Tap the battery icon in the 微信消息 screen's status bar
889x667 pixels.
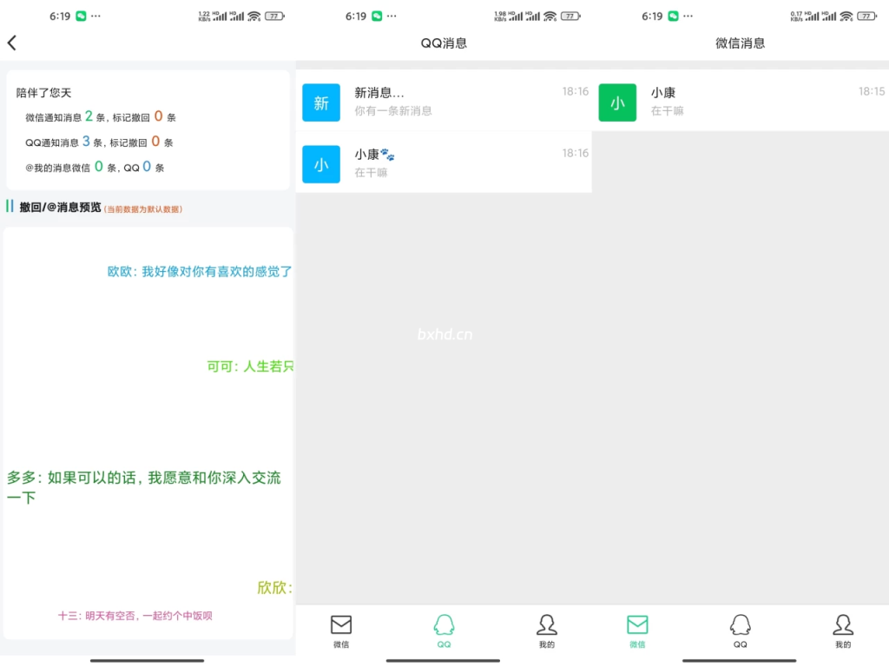tap(867, 16)
